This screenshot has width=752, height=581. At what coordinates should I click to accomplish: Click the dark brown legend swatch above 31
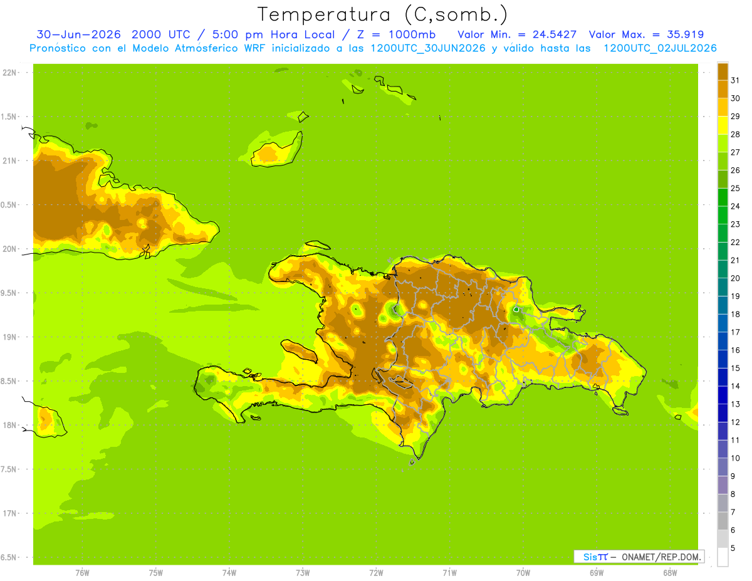(x=723, y=71)
